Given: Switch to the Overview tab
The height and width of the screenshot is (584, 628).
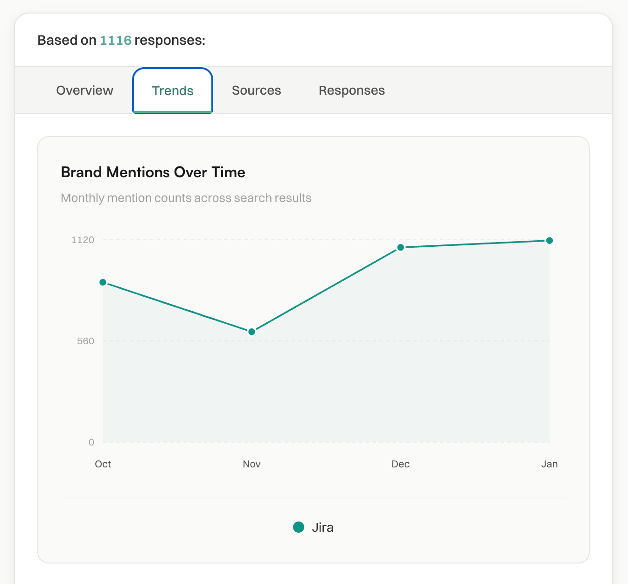Looking at the screenshot, I should pos(84,90).
